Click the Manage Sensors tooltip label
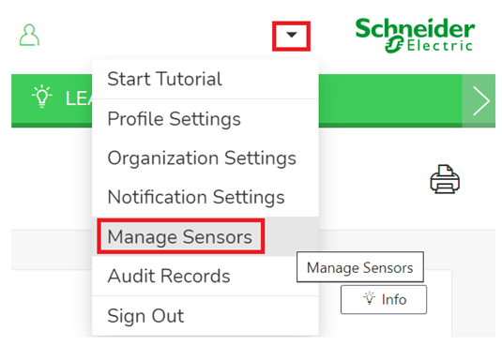This screenshot has height=346, width=502. point(360,267)
